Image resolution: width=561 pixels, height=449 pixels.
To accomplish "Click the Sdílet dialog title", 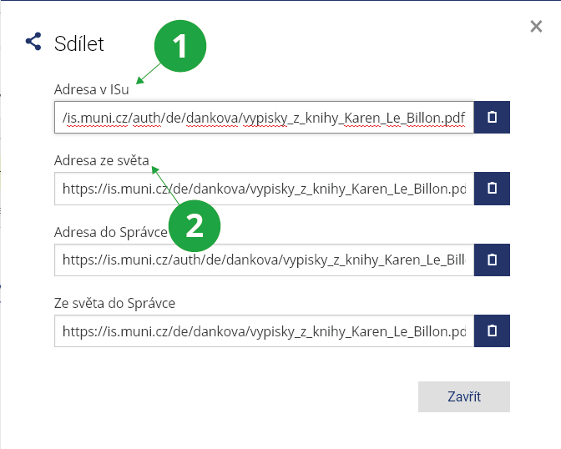I will 79,43.
